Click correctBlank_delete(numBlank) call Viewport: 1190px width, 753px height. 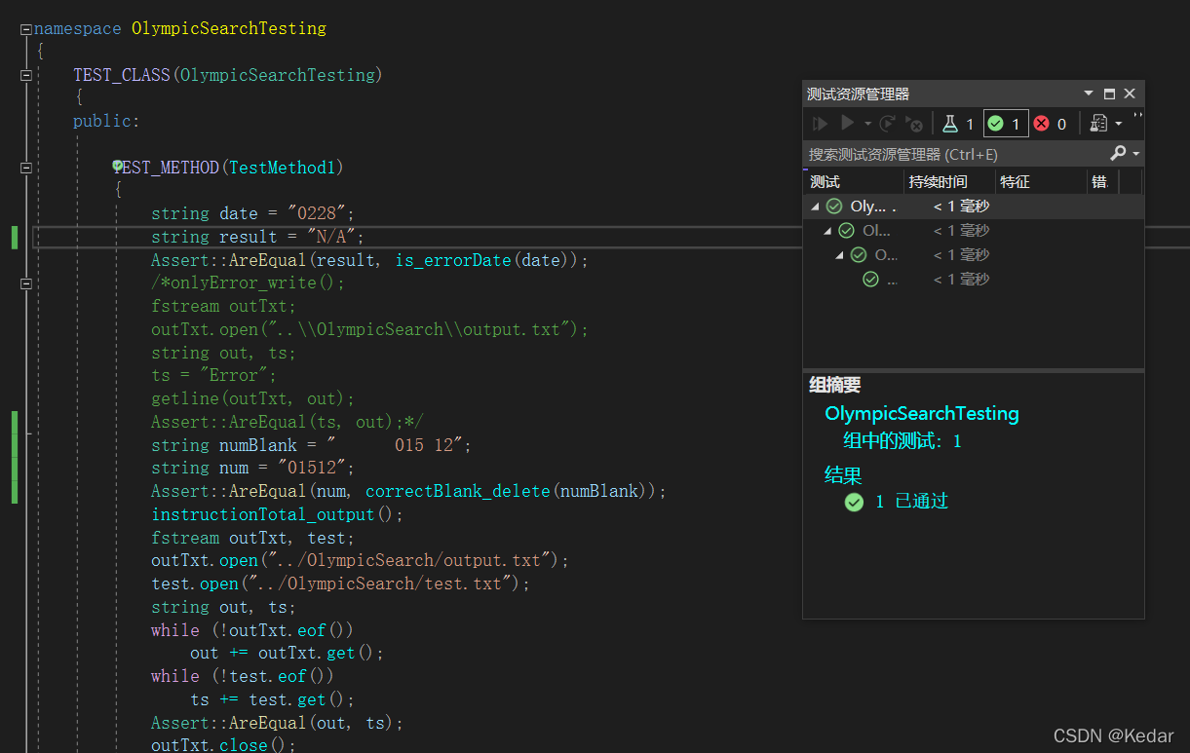(506, 491)
